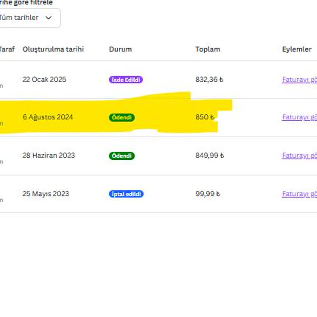Viewport: 317px width, 317px height.
Task: Click the Ödendi badge for 6 Ağustos 2024
Action: point(122,118)
